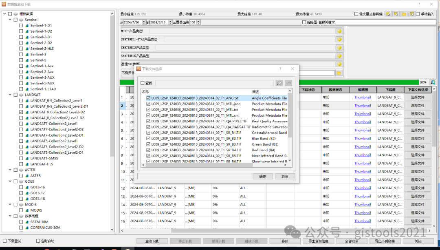440x250 pixels.
Task: Click the polygon selection icon with cursor
Action: pos(396,14)
